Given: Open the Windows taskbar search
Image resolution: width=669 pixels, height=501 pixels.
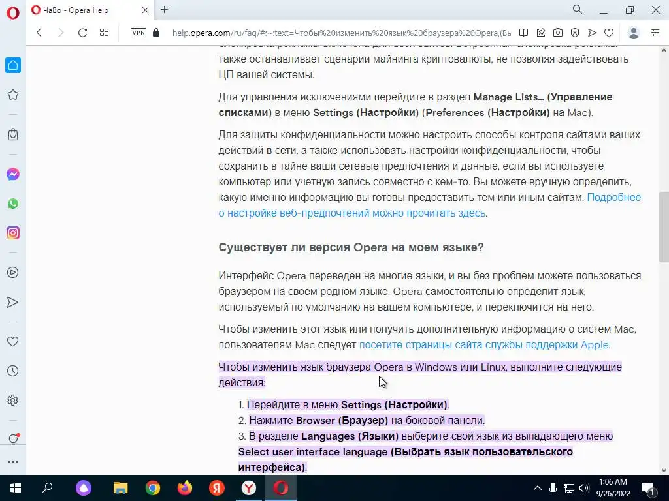Looking at the screenshot, I should [47, 488].
